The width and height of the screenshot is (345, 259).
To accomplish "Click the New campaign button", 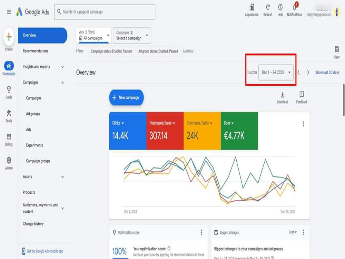I will coord(126,97).
